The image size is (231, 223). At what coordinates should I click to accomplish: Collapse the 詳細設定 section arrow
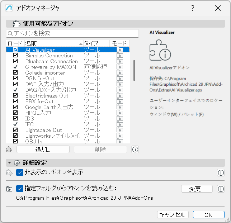[9, 163]
